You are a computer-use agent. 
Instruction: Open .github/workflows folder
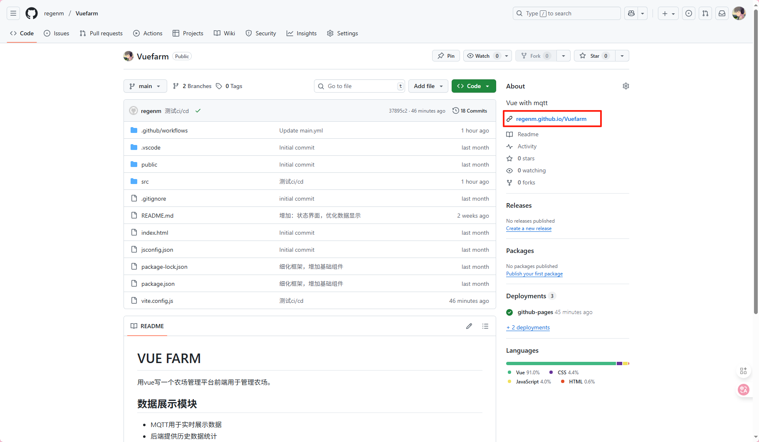[x=164, y=130]
